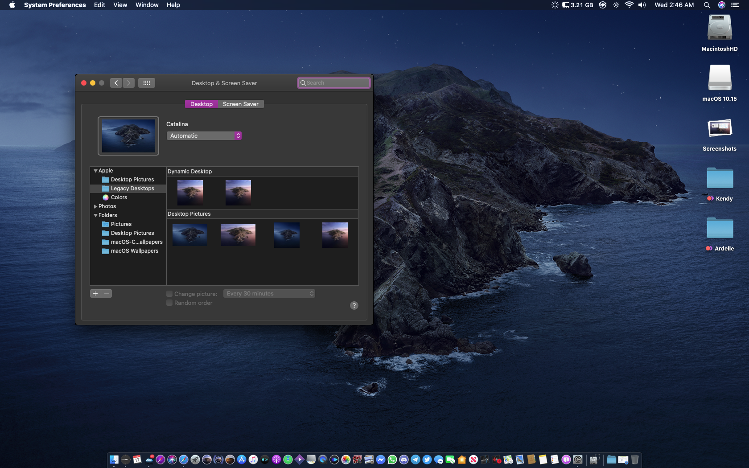Open the Automatic appearance dropdown

(x=204, y=135)
